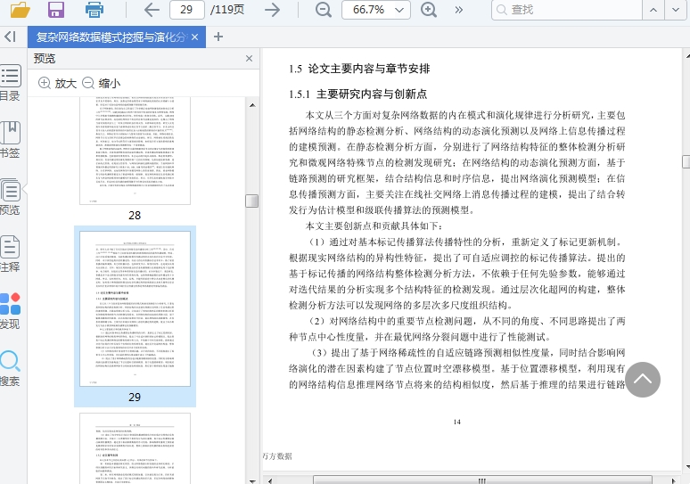
Task: Click the thumbnail panel scroll-down arrow
Action: [252, 481]
